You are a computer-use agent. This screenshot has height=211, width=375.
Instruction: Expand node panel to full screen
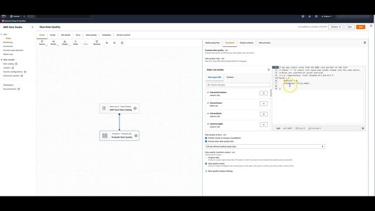[364, 43]
